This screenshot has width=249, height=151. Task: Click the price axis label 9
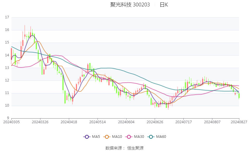(8, 118)
